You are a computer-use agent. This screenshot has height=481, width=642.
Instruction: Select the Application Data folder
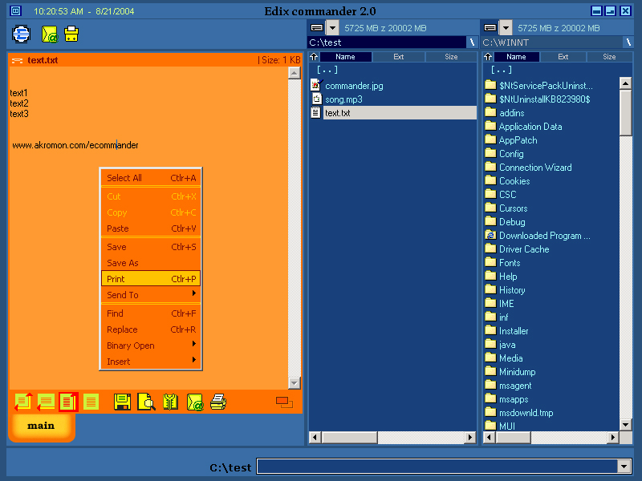[530, 127]
